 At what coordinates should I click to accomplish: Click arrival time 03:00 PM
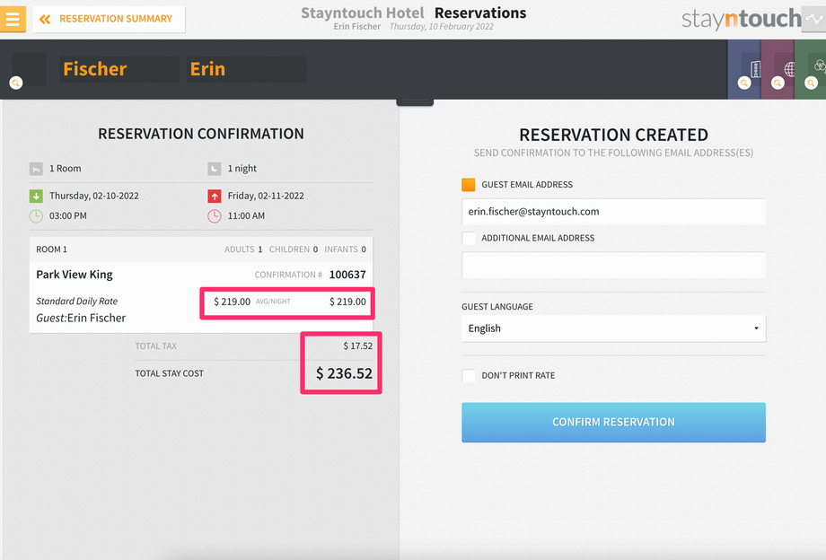[68, 215]
